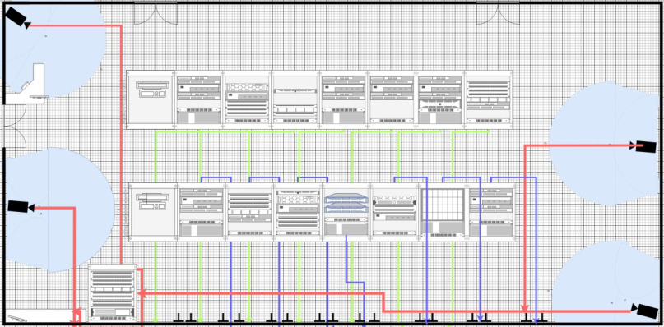This screenshot has width=664, height=327.
Task: Select the double door at top-right of room
Action: pyautogui.click(x=498, y=13)
